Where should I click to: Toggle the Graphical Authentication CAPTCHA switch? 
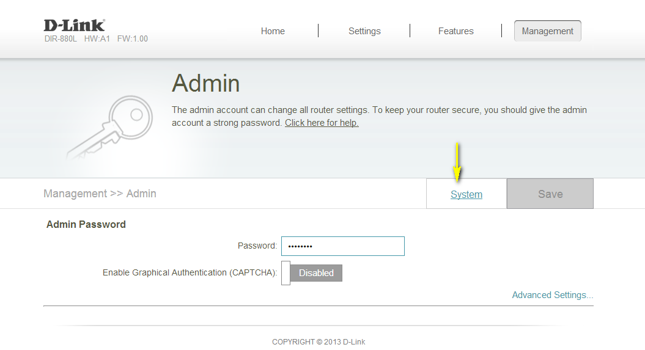point(312,273)
